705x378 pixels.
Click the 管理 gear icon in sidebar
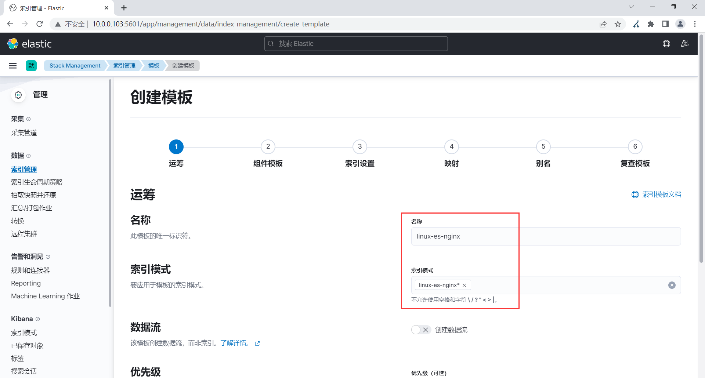click(x=18, y=95)
